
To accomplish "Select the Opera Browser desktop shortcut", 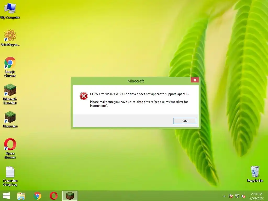I will click(10, 149).
